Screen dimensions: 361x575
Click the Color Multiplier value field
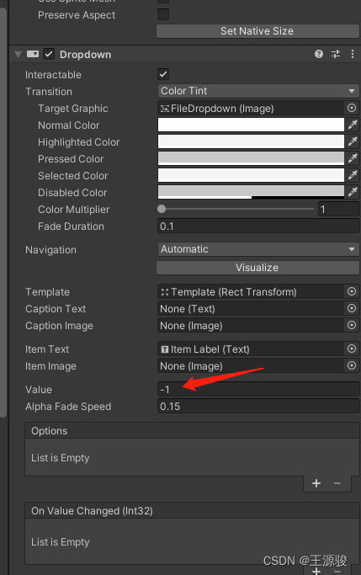pyautogui.click(x=338, y=210)
